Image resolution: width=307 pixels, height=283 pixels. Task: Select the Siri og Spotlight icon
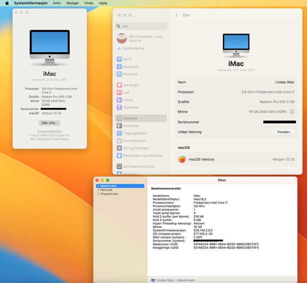pyautogui.click(x=119, y=148)
